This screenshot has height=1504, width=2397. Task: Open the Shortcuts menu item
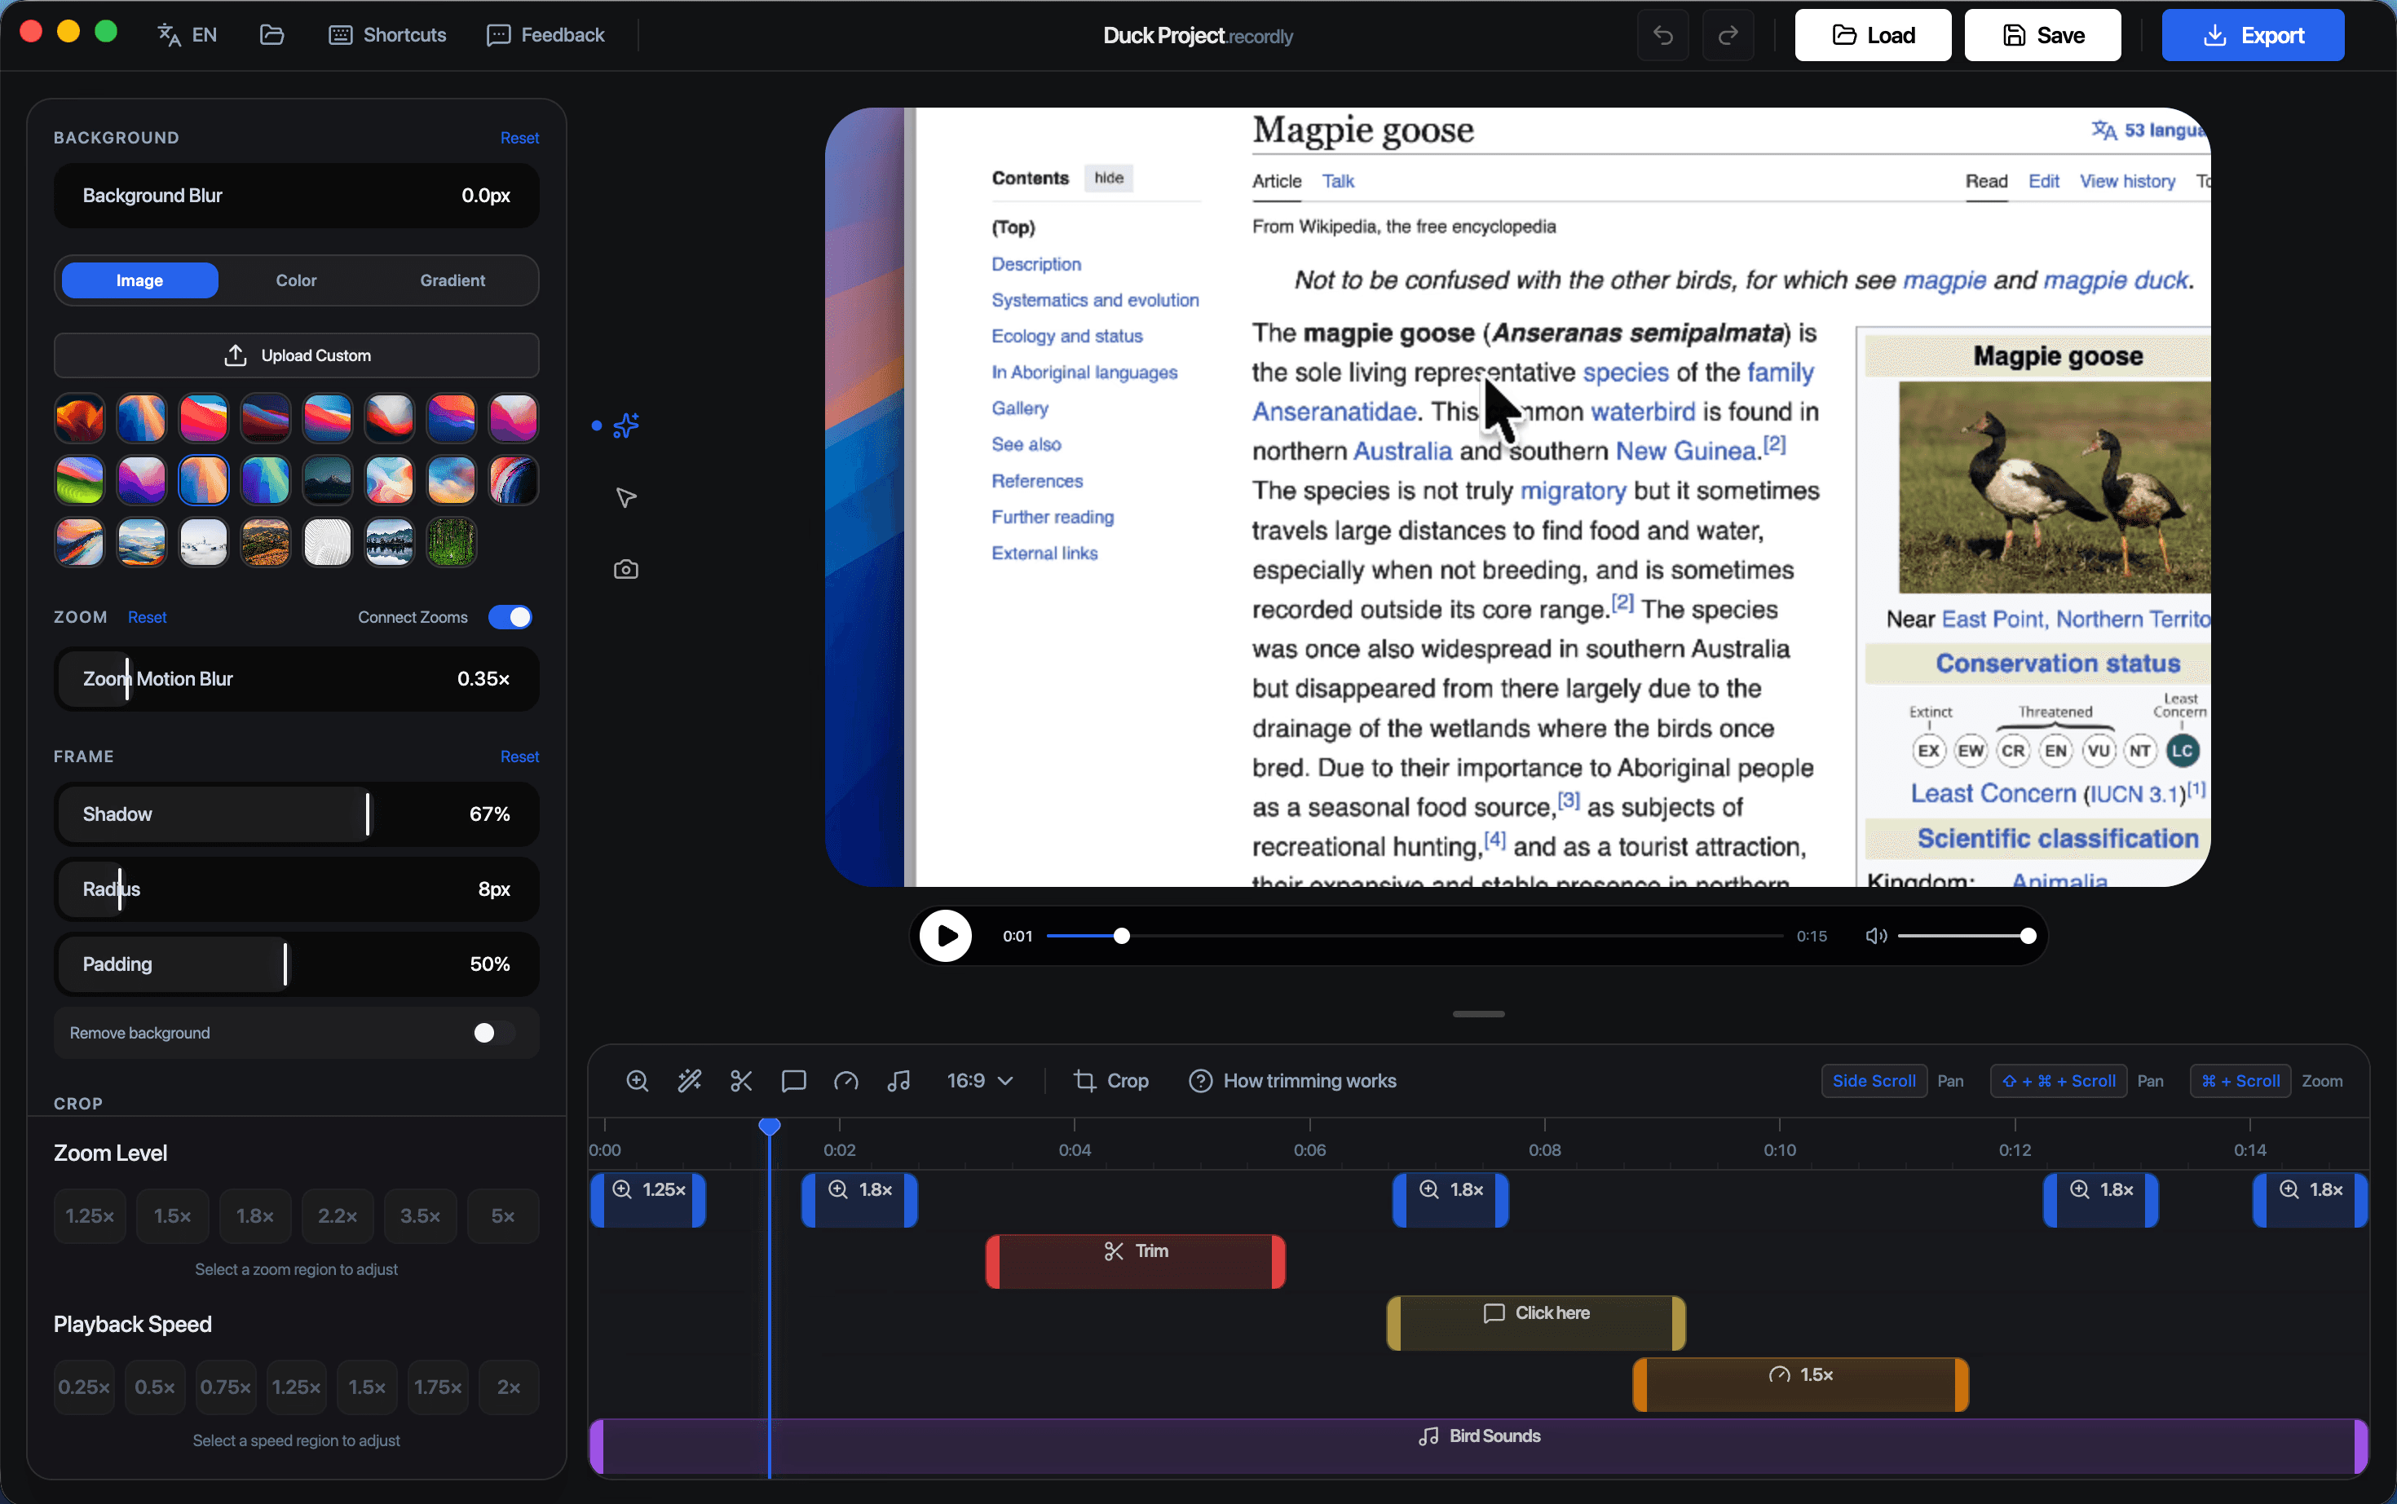coord(387,35)
